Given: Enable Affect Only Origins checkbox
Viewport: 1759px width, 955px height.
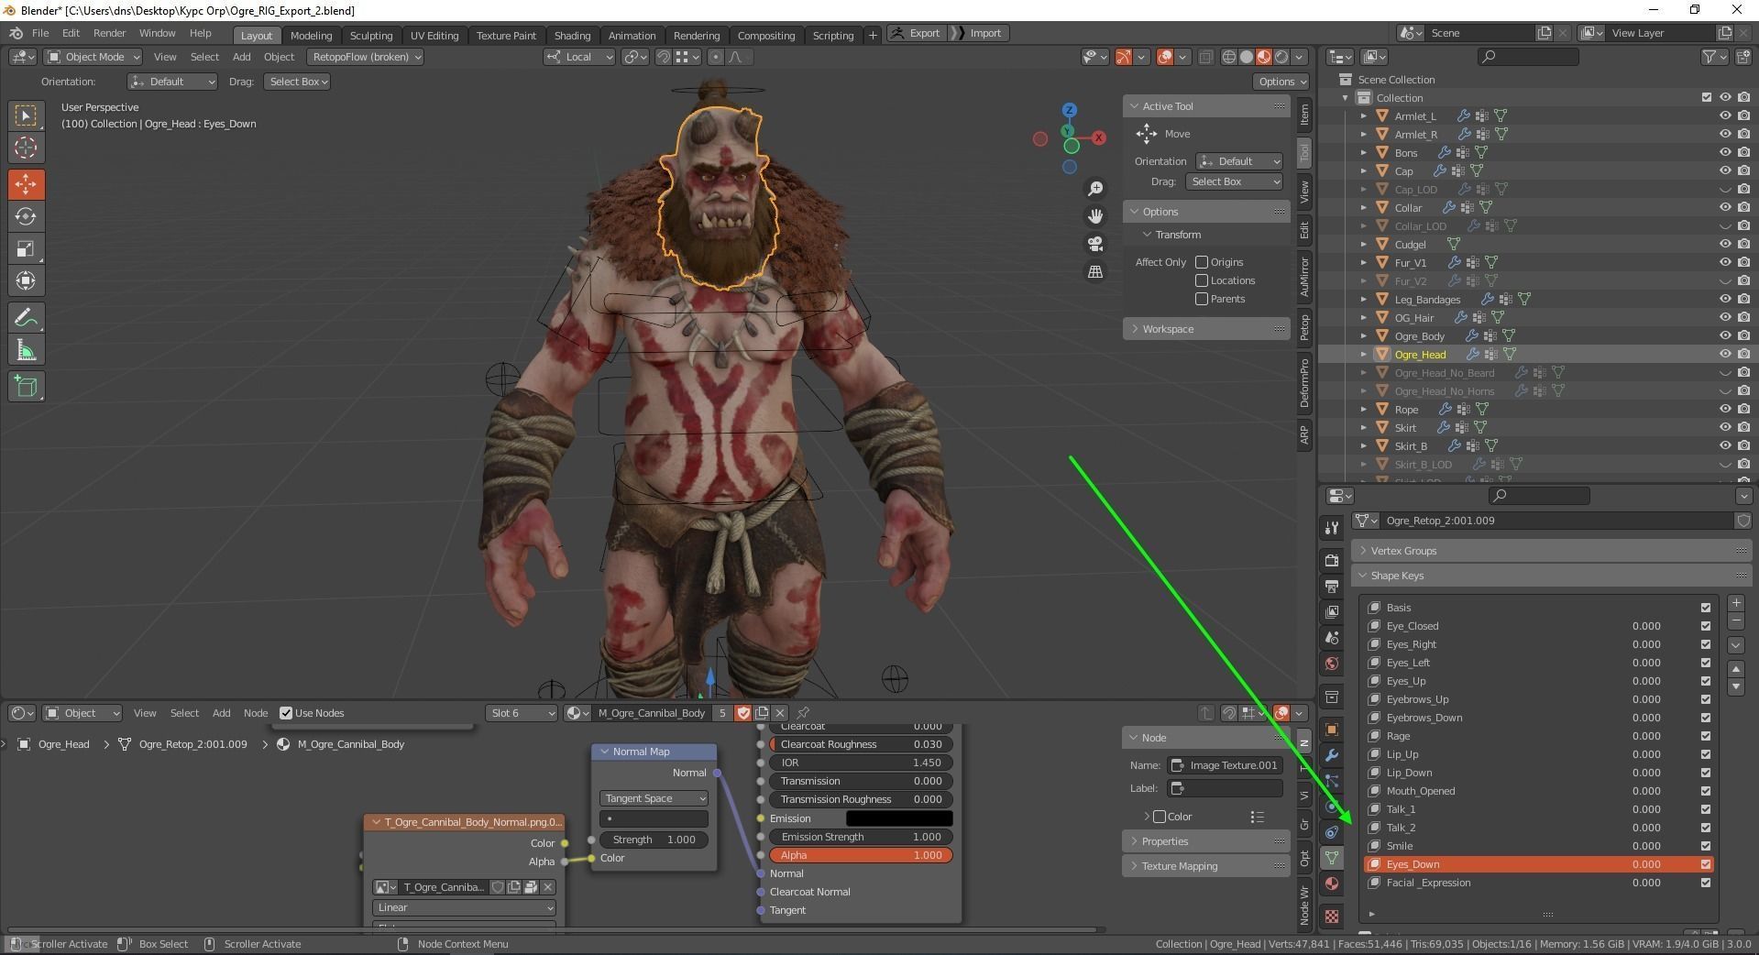Looking at the screenshot, I should pyautogui.click(x=1202, y=262).
